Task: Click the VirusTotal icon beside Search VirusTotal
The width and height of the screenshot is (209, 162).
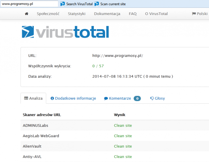Action: click(x=62, y=4)
